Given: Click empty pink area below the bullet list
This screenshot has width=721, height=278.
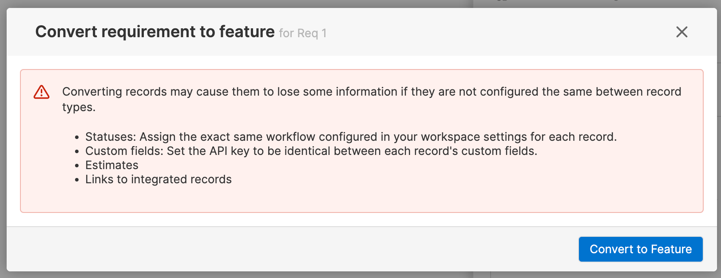Looking at the screenshot, I should [361, 199].
